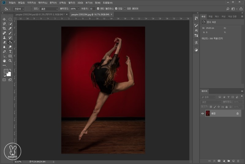Open the 모드 blend mode dropdown
Image resolution: width=245 pixels, height=164 pixels.
[x=49, y=9]
